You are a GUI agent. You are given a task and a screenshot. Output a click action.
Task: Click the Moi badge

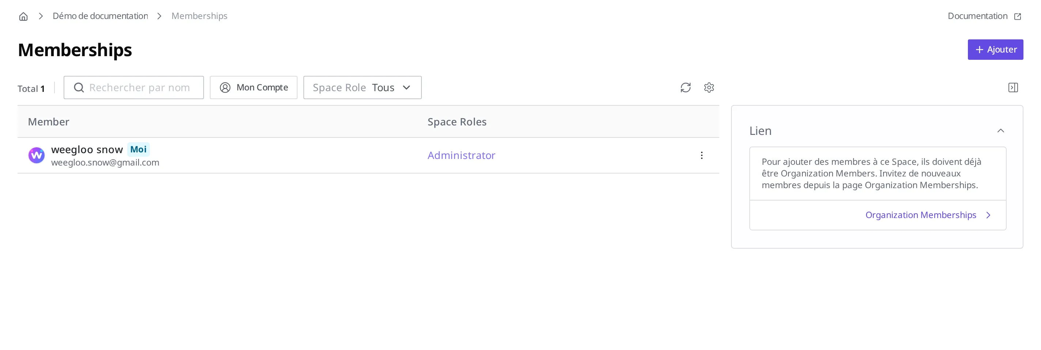(x=138, y=149)
